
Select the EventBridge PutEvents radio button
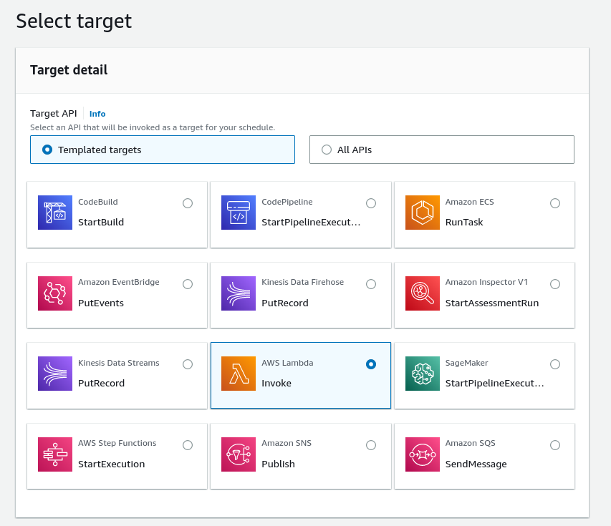pos(188,284)
